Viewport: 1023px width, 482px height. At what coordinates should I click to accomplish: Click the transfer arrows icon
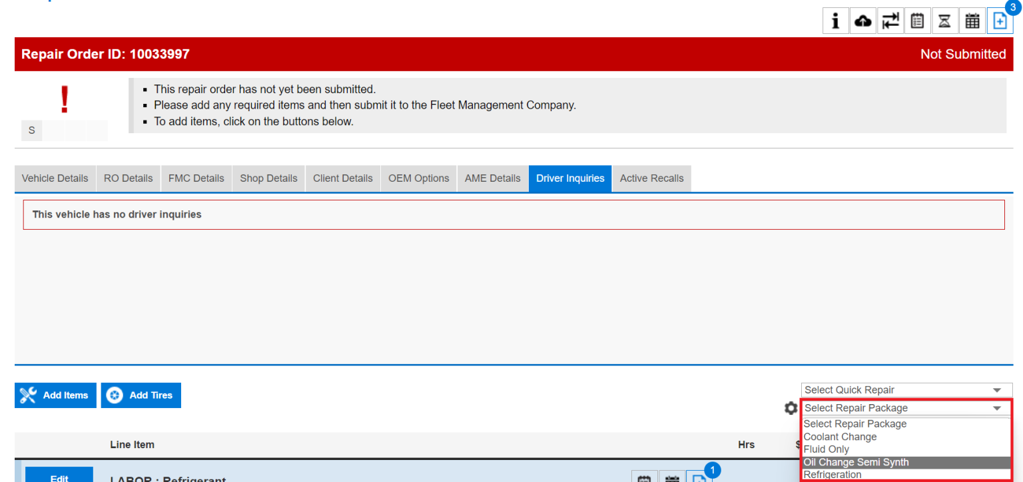[x=890, y=21]
